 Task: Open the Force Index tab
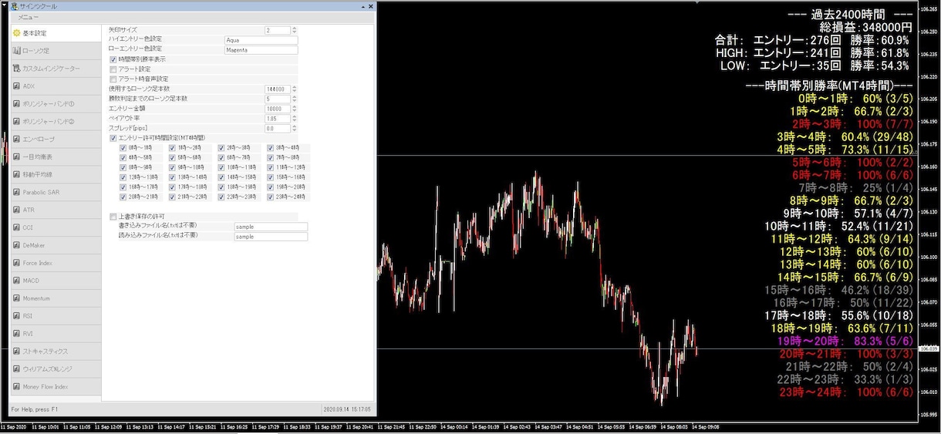click(x=55, y=263)
